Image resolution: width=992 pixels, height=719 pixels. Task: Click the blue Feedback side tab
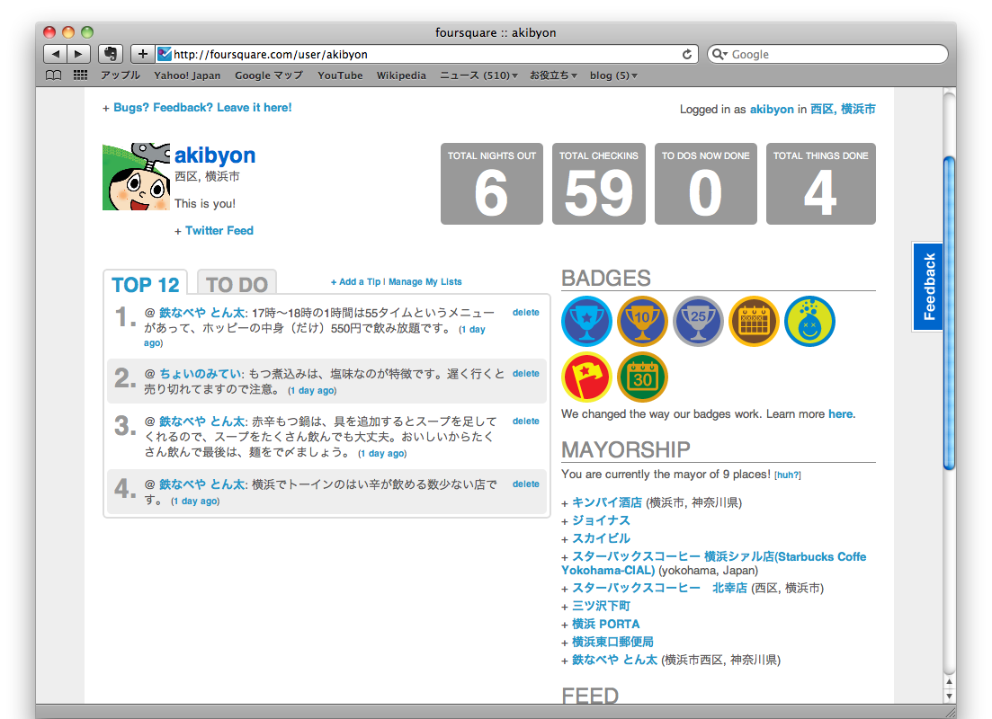tap(928, 287)
